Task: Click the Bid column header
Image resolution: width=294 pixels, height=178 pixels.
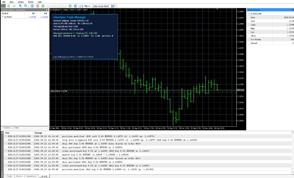Action: (x=31, y=13)
